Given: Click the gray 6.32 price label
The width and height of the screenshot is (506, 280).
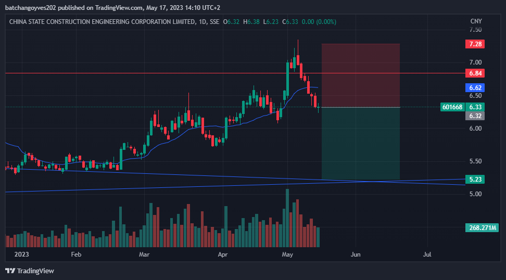Looking at the screenshot, I should point(475,116).
